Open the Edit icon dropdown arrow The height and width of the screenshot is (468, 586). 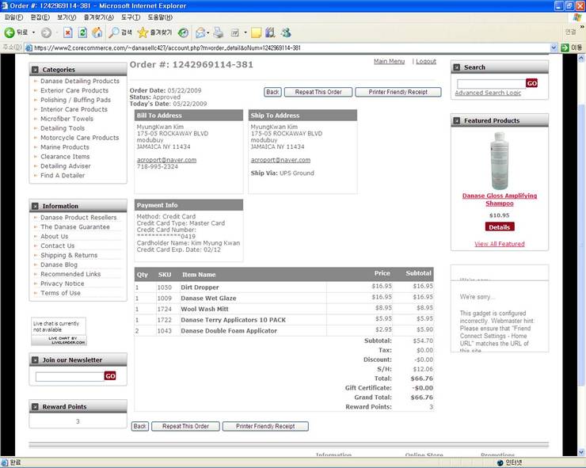pos(245,33)
